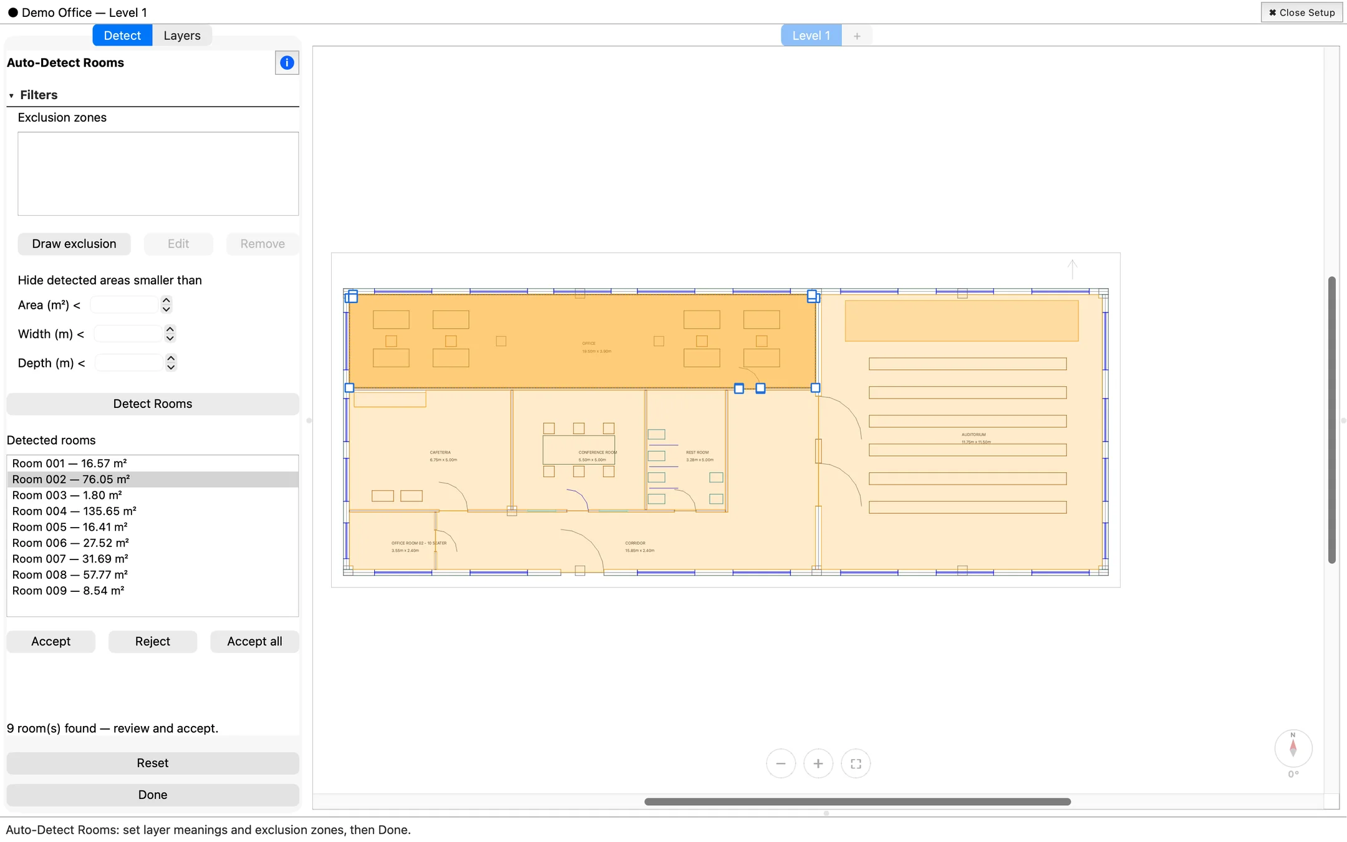Select Room 009 — 8.54 m²
Screen dimensions: 1347x842
point(153,591)
